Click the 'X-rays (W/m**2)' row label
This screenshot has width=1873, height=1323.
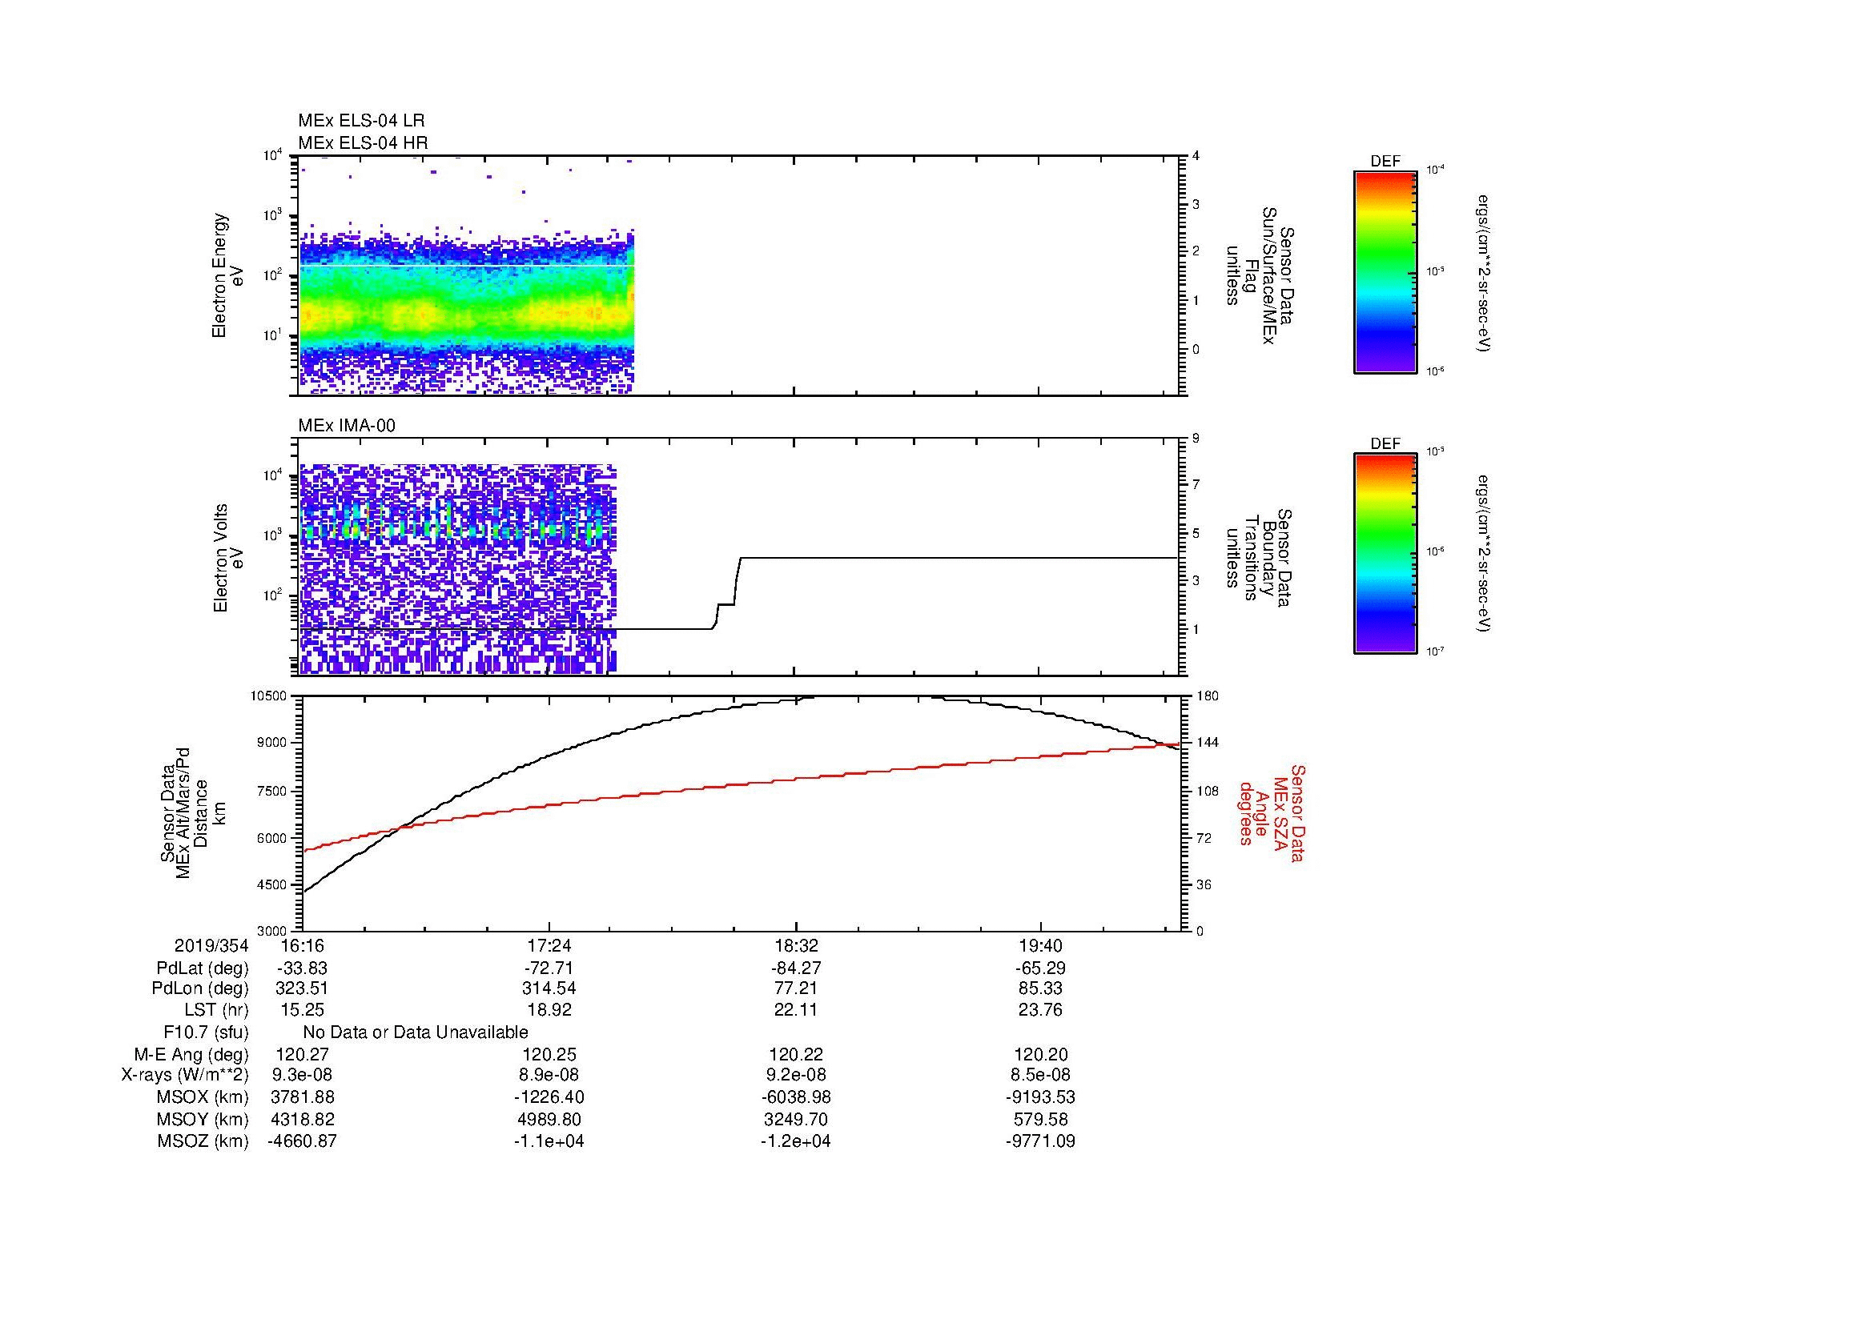(x=184, y=1075)
